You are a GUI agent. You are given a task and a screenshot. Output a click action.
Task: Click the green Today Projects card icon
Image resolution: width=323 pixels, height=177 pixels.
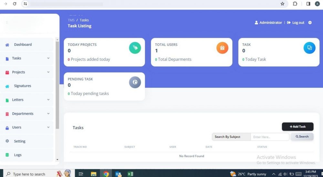pyautogui.click(x=135, y=48)
